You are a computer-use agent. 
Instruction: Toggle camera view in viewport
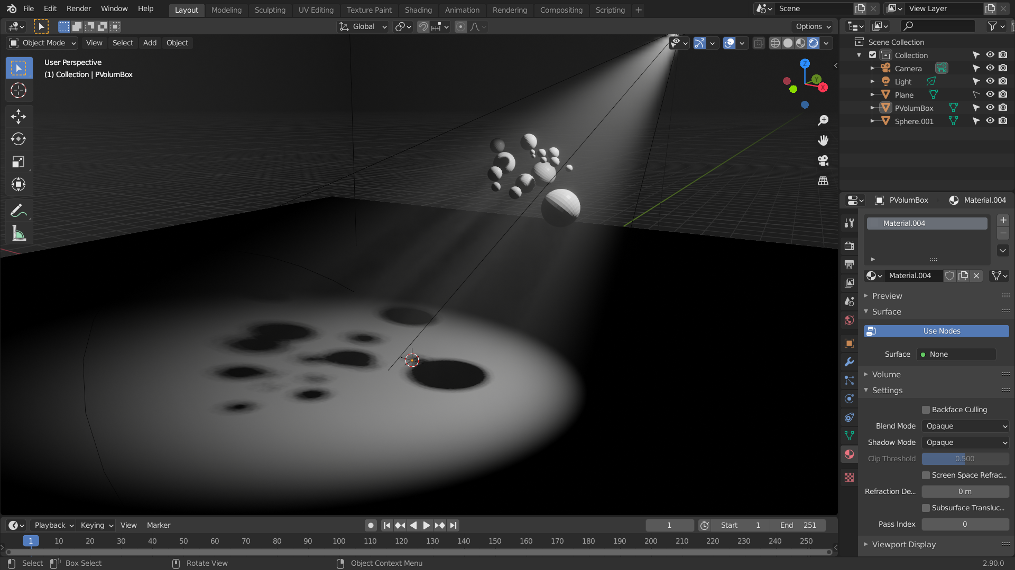click(x=823, y=160)
